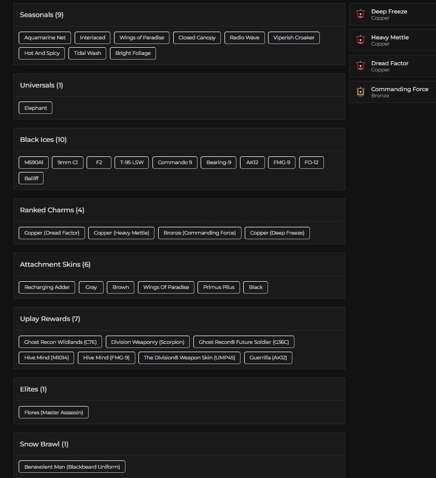Click the Copper (Dread Factor) charm tag
The image size is (436, 478).
51,233
